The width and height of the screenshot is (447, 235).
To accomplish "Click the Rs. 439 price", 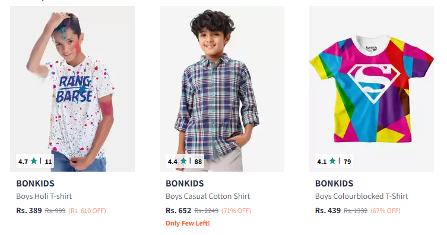I will tap(328, 211).
